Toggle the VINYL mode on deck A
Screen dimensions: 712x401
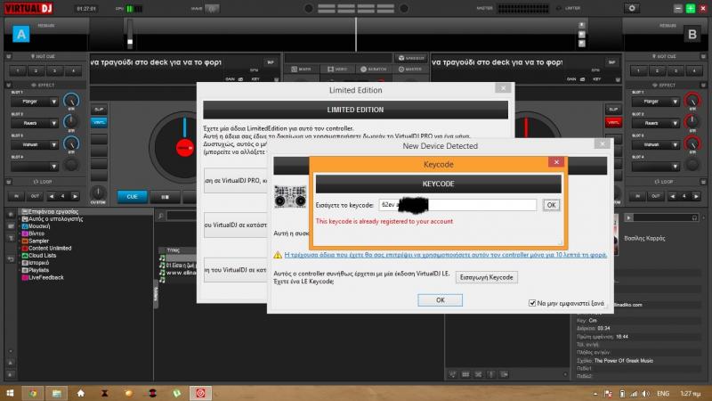[99, 122]
